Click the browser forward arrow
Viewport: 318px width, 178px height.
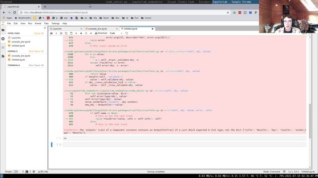pos(9,12)
